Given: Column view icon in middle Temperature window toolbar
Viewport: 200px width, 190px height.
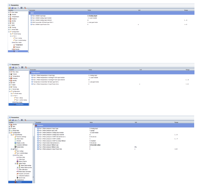Looking at the screenshot, I should (22, 67).
